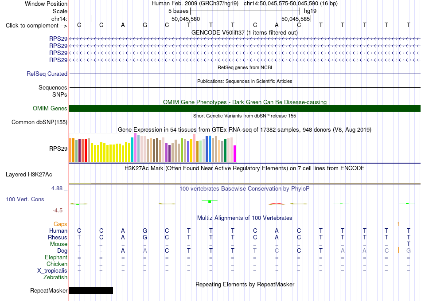Click the magenta last bar in GTEx chart
The image size is (421, 301).
pos(235,154)
